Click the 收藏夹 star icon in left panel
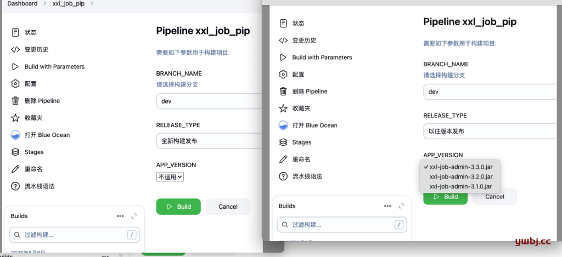562x257 pixels. (15, 118)
